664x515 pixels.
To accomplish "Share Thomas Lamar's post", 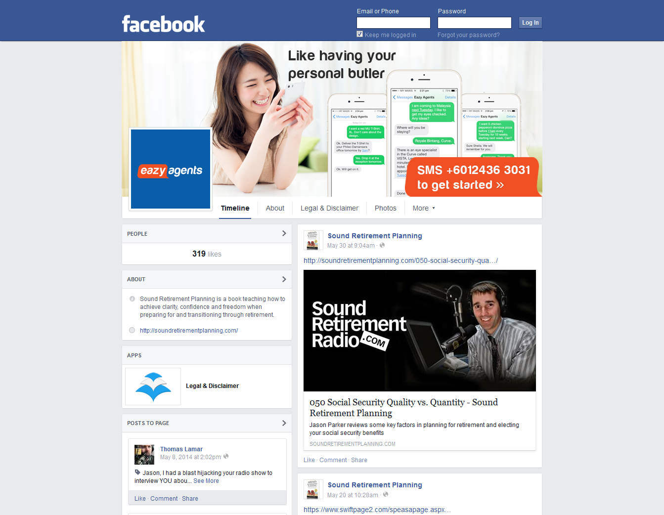I will tap(190, 499).
